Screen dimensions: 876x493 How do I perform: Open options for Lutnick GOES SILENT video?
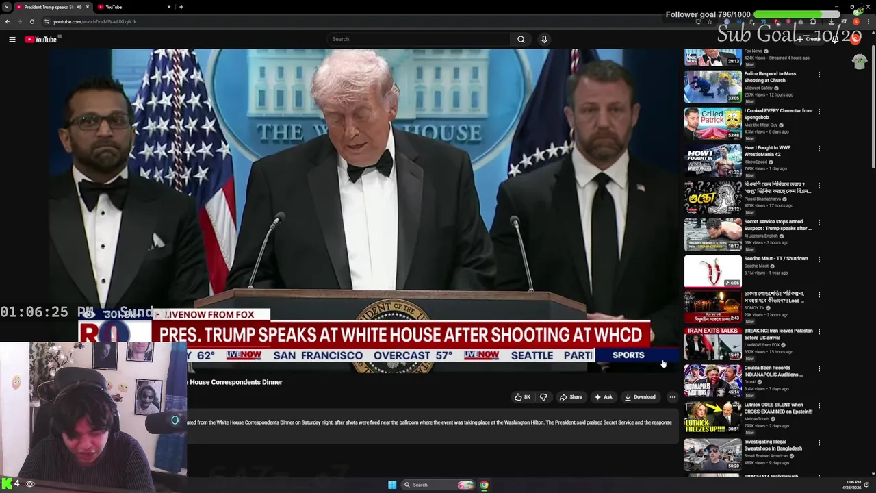point(819,406)
